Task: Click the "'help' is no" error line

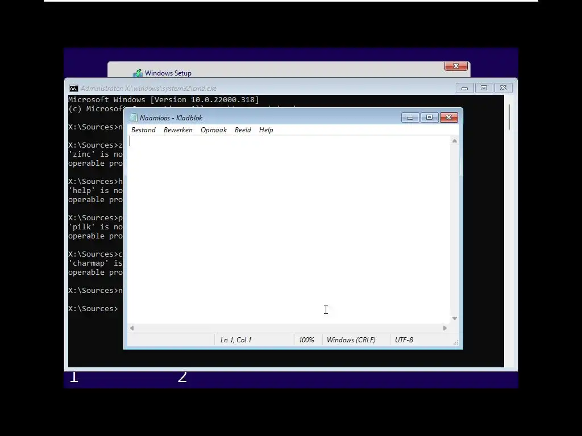Action: 95,190
